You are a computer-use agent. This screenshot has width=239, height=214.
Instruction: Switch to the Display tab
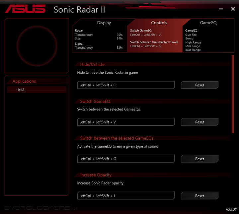[x=104, y=23]
